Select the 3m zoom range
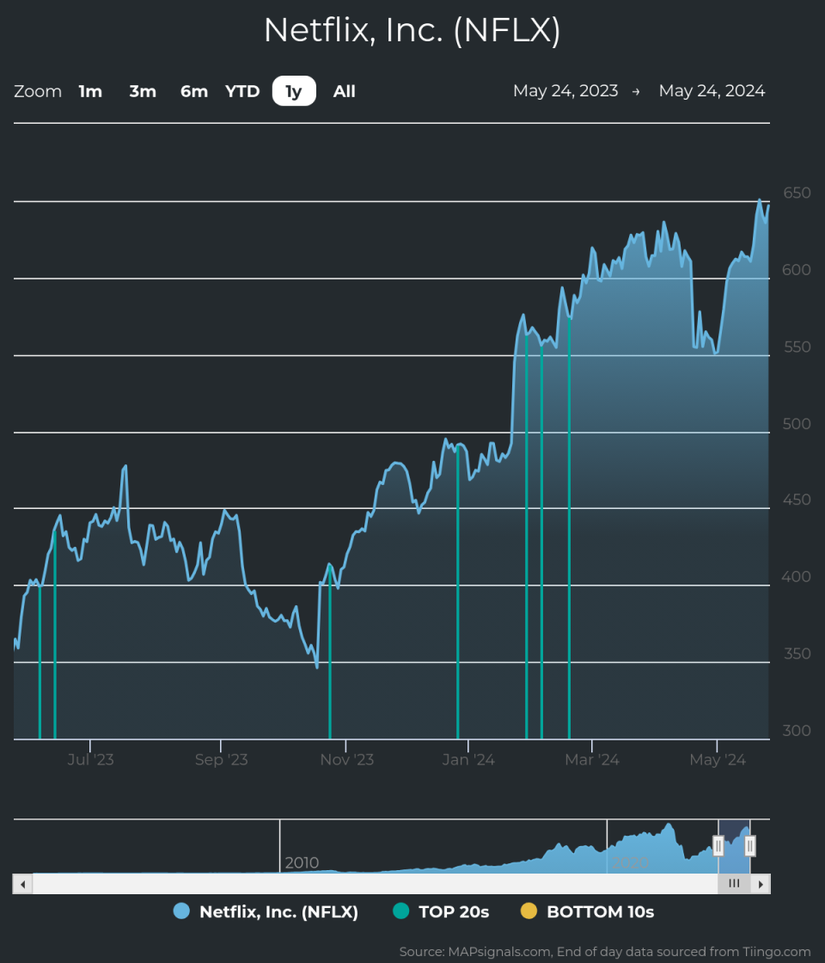Image resolution: width=825 pixels, height=963 pixels. (143, 91)
